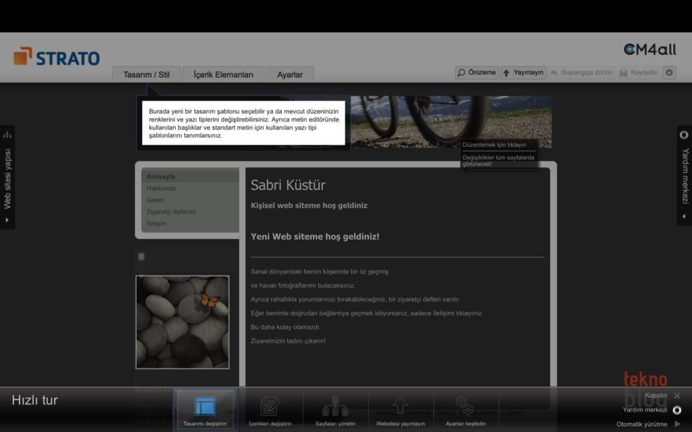Open the Ayarları keşfedin gears icon

coord(465,406)
